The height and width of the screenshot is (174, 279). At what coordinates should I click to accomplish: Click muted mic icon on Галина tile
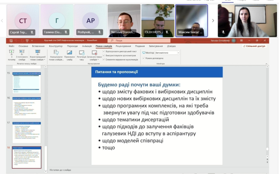(66, 32)
